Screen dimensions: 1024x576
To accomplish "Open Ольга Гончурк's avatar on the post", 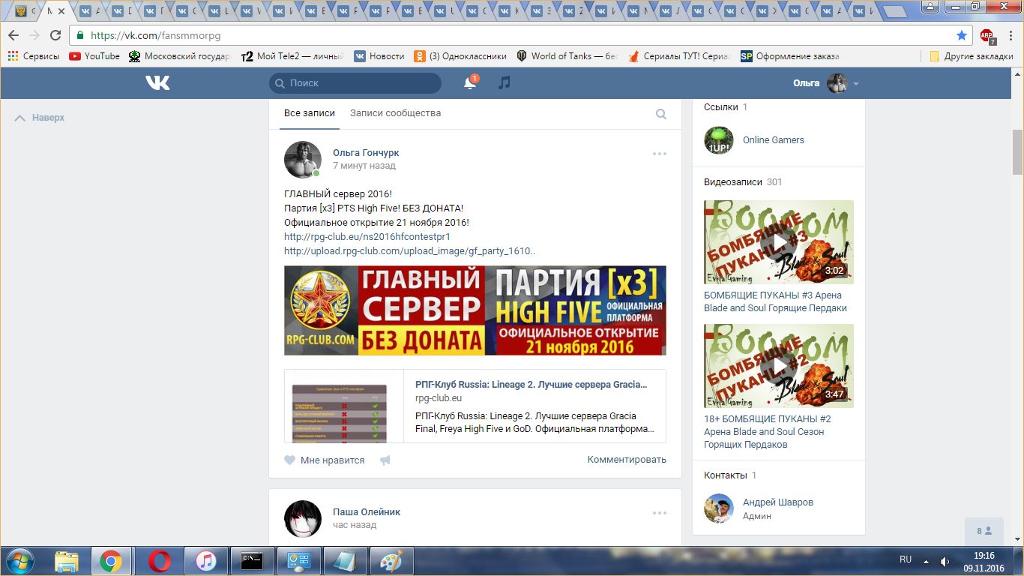I will [x=303, y=159].
